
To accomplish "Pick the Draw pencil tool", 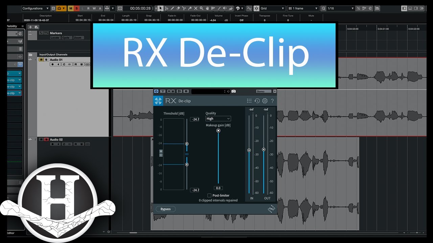I will pos(172,8).
